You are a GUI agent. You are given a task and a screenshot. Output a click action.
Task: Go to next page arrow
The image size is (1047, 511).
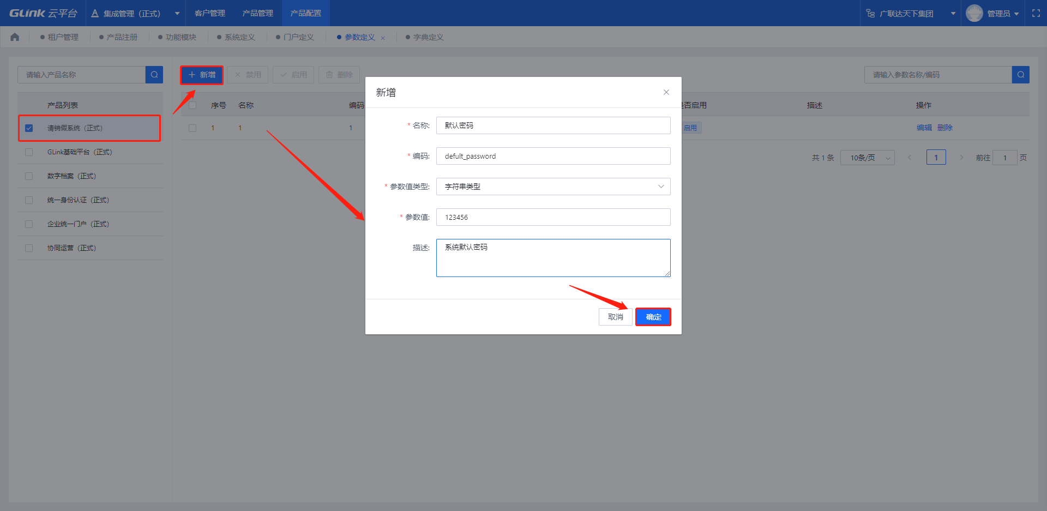(961, 158)
